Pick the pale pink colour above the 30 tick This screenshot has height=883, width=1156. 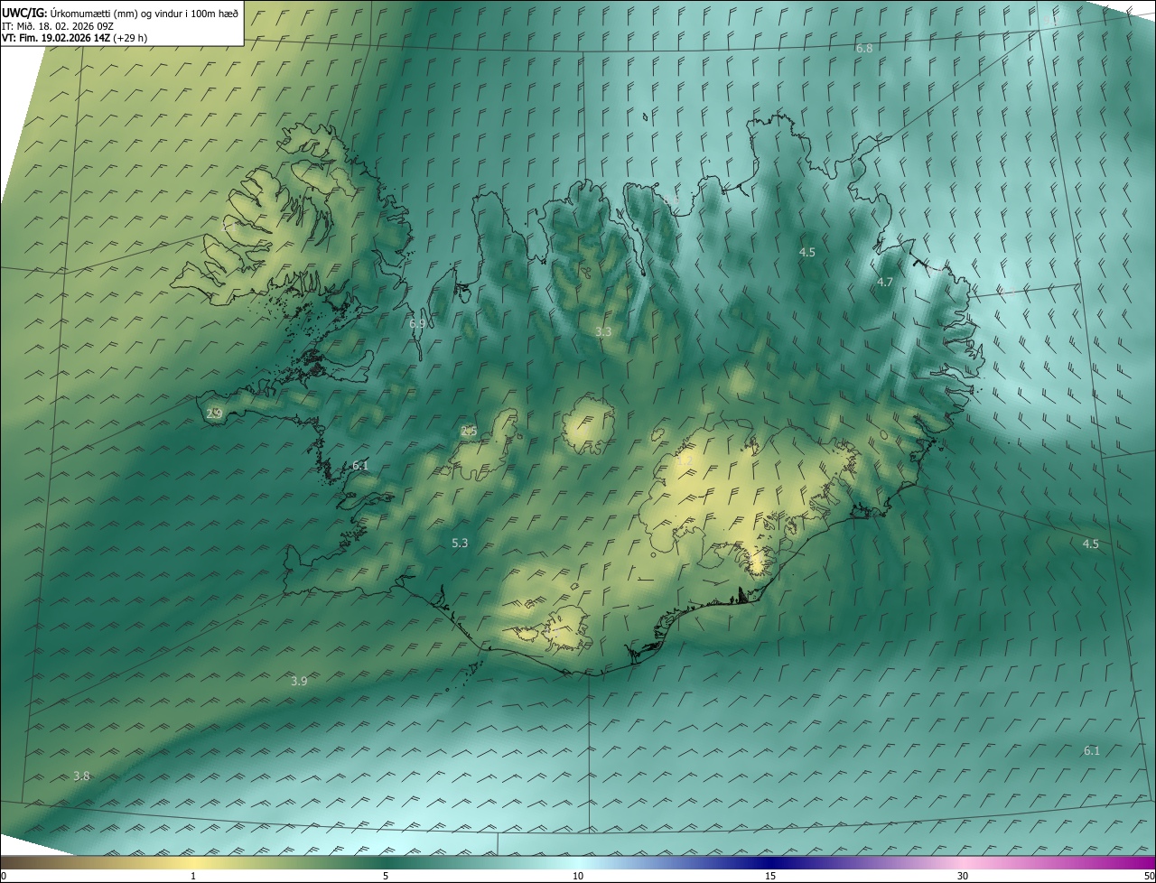coord(963,863)
